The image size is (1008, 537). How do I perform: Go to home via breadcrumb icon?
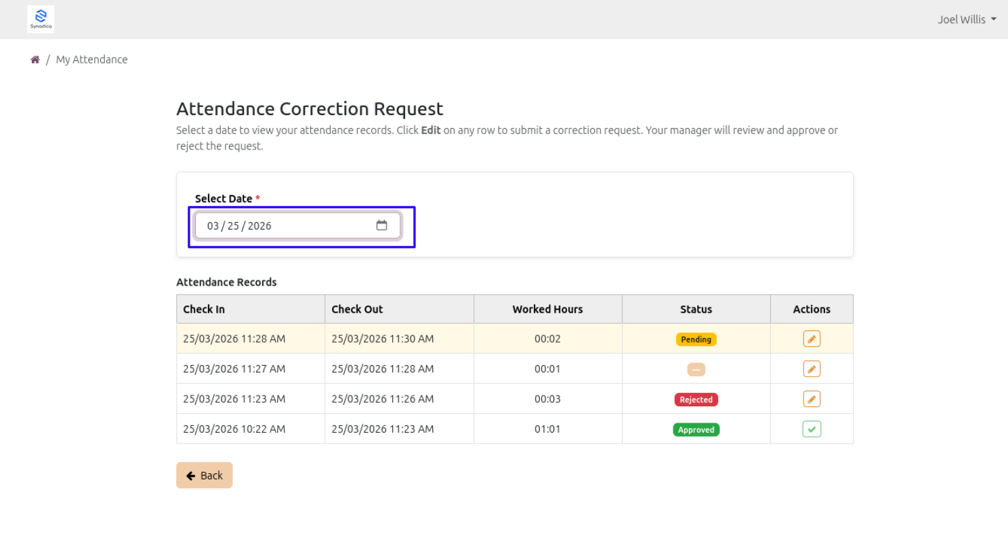(35, 60)
